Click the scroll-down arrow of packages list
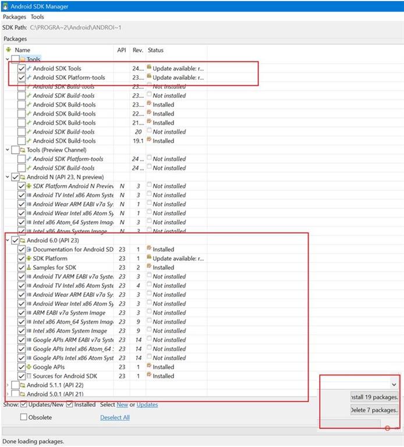 coord(394,385)
